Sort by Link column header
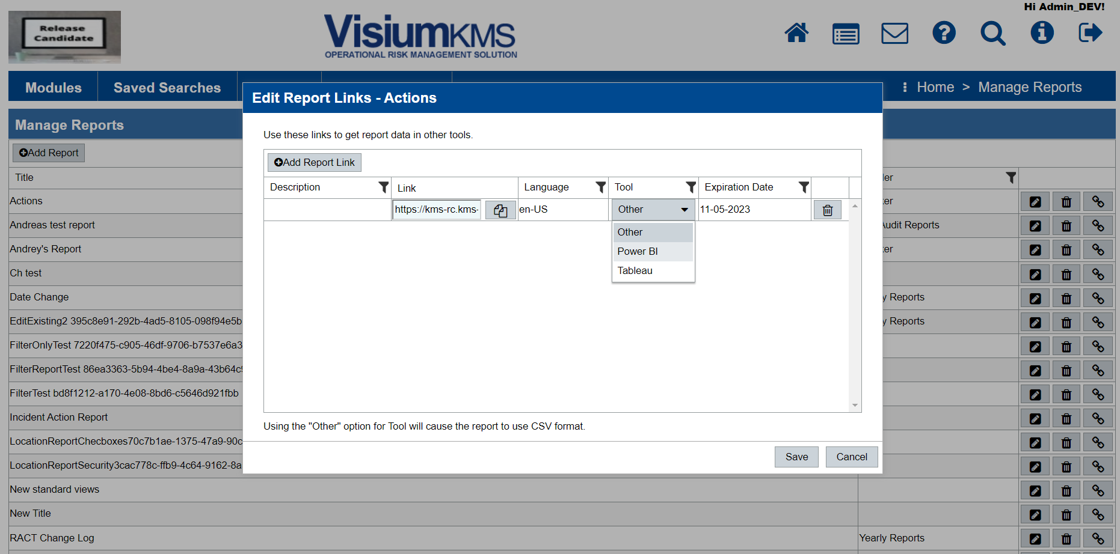This screenshot has width=1120, height=554. click(407, 188)
